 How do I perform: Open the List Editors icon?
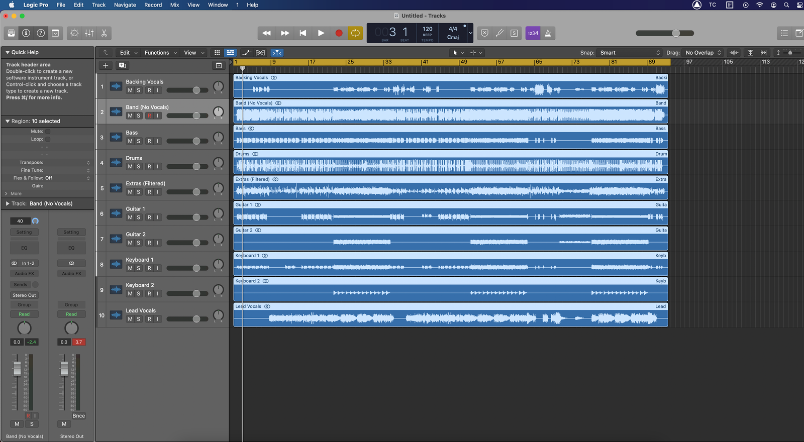pos(784,33)
